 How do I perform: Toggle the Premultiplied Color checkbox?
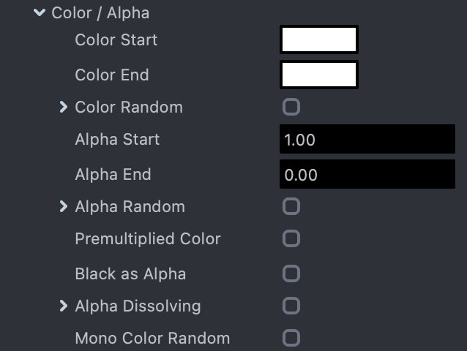pos(291,239)
